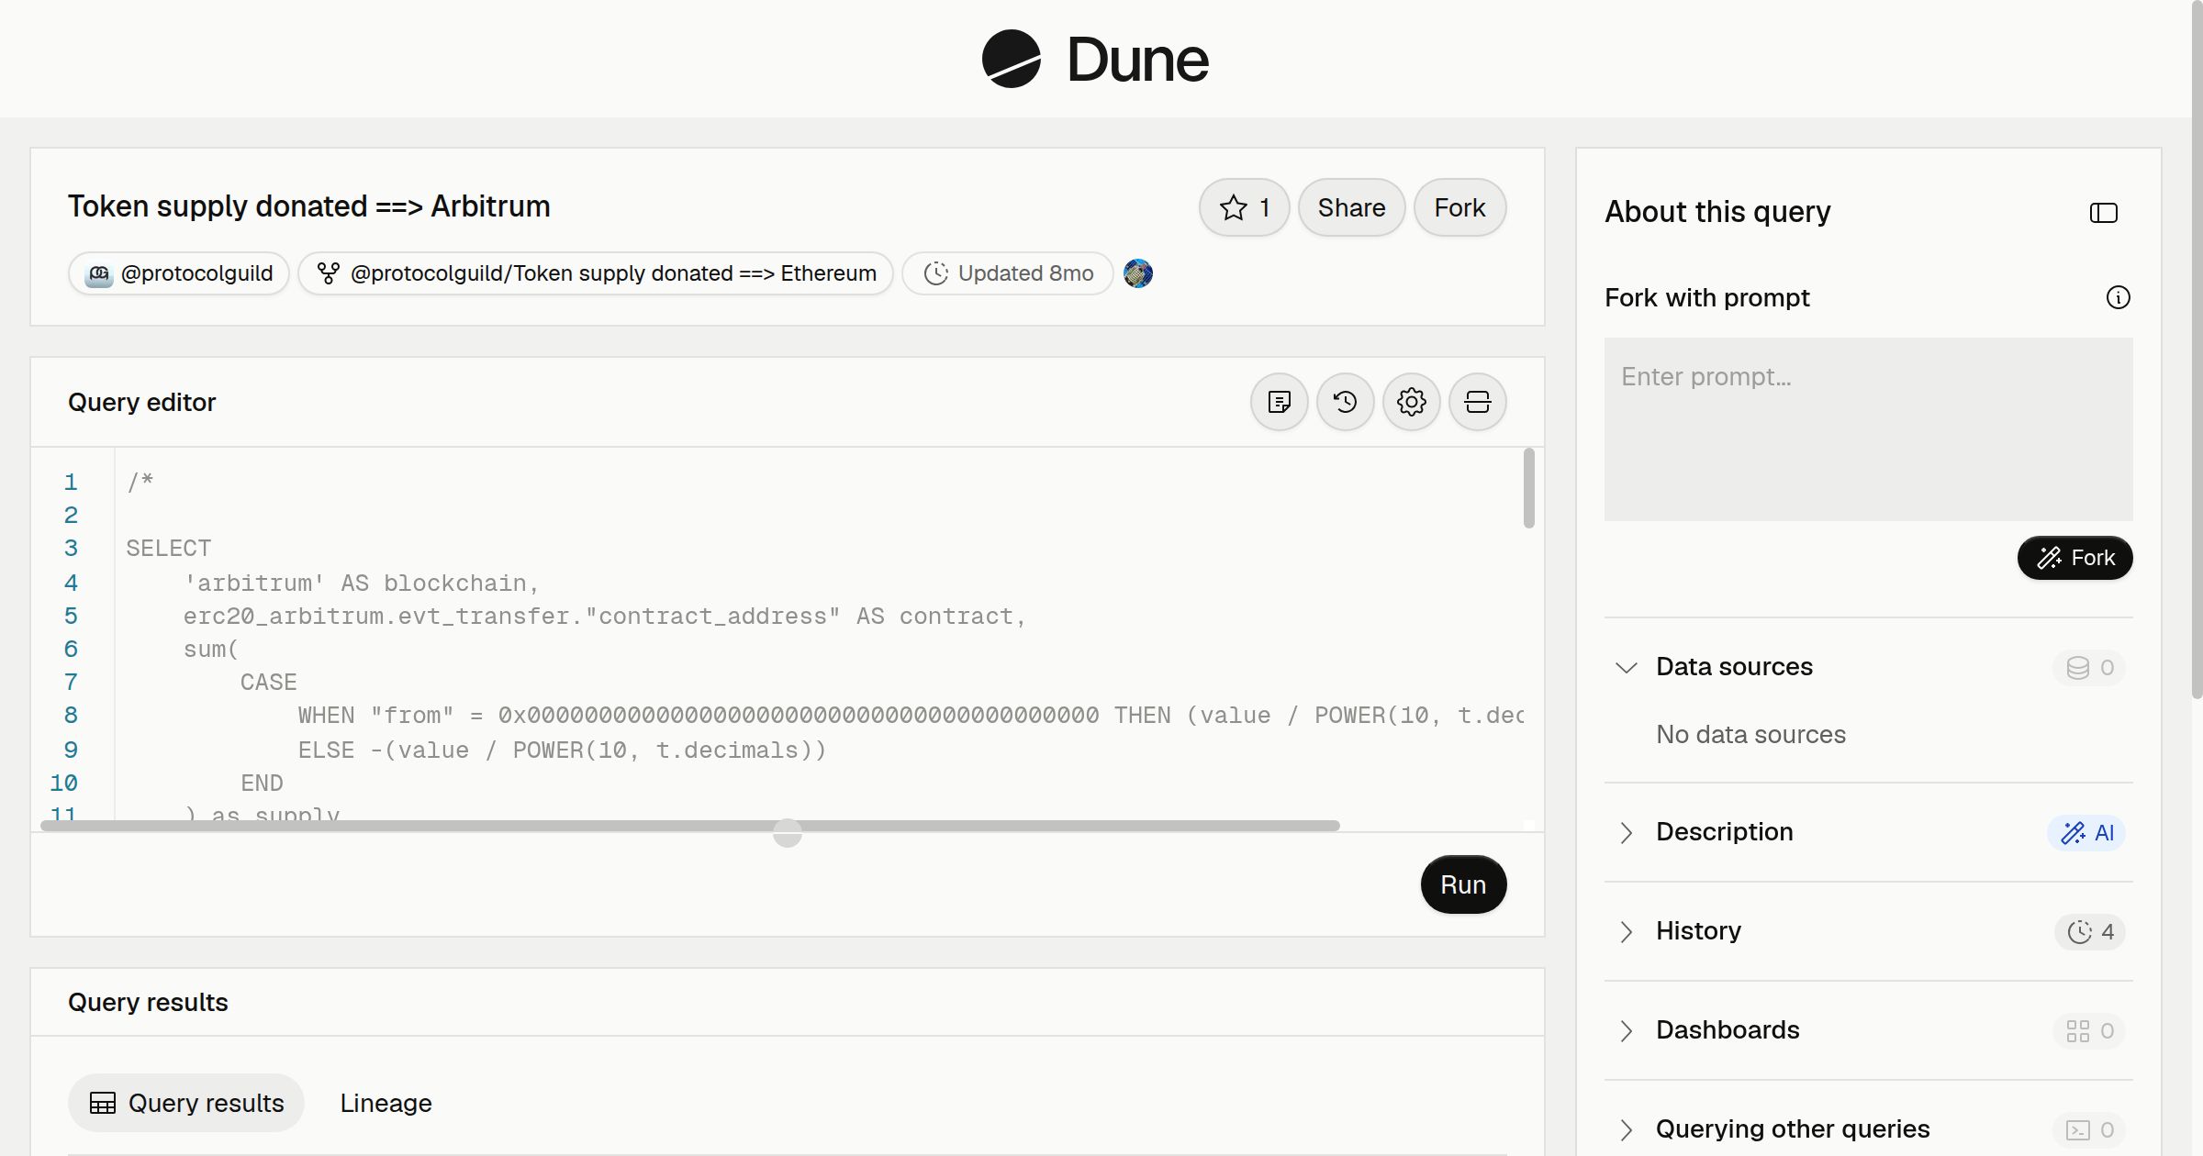The width and height of the screenshot is (2203, 1156).
Task: Click the editor horizontal scrollbar
Action: pyautogui.click(x=690, y=826)
